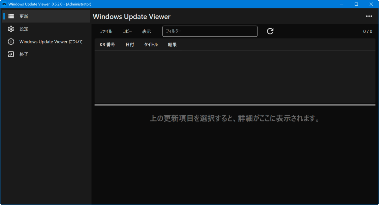
Task: Click the info circle icon in sidebar
Action: pyautogui.click(x=11, y=42)
